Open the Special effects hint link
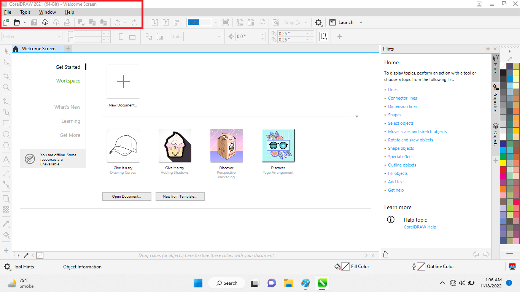Viewport: 525px width, 295px height. (x=401, y=157)
